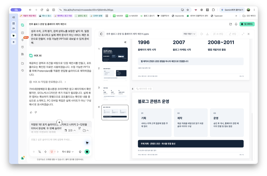Show more bookmarks via double chevron
Image resolution: width=267 pixels, height=176 pixels.
tap(236, 16)
